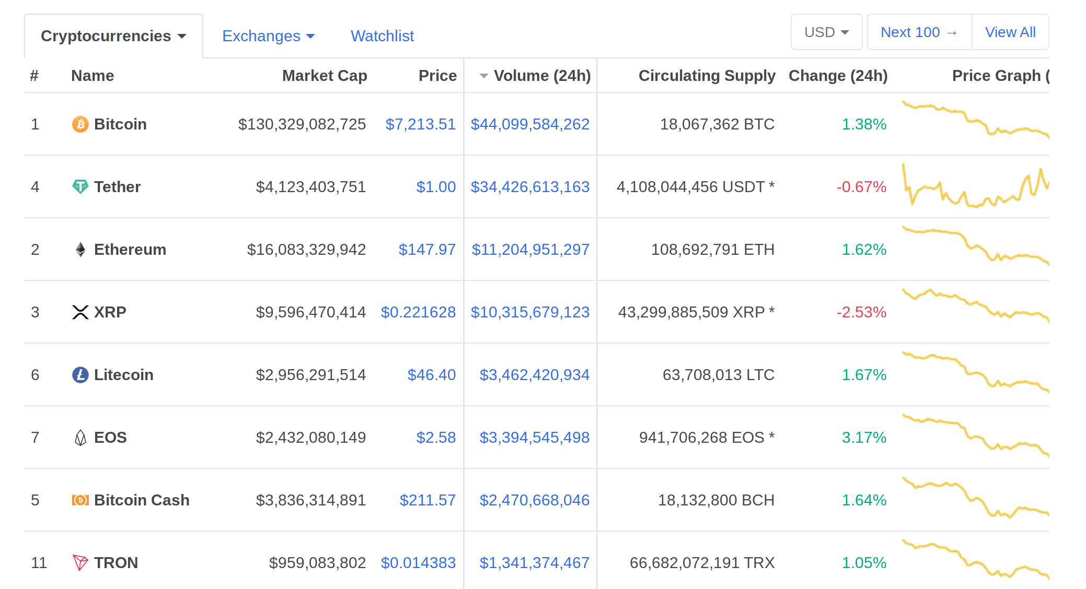Click Ethereum price $147.97
This screenshot has height=589, width=1086.
coord(427,250)
